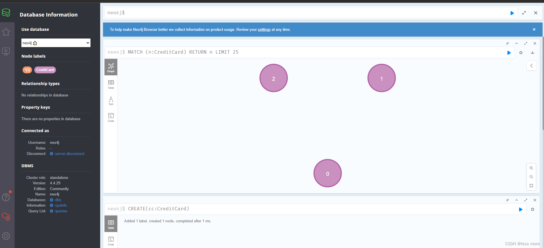
Task: Open the Guides play sidebar icon
Action: (x=6, y=51)
